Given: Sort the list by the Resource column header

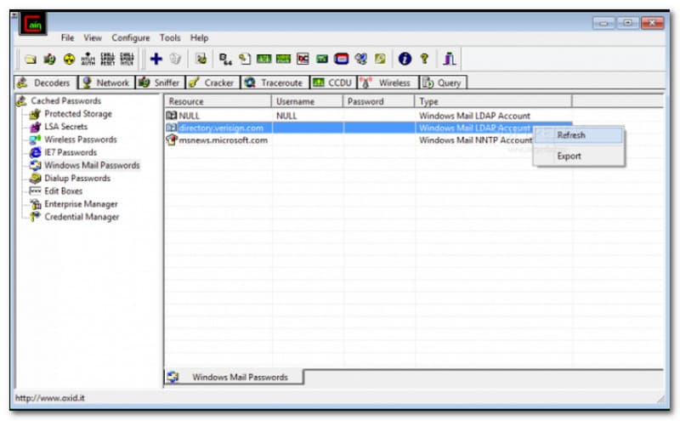Looking at the screenshot, I should (217, 101).
